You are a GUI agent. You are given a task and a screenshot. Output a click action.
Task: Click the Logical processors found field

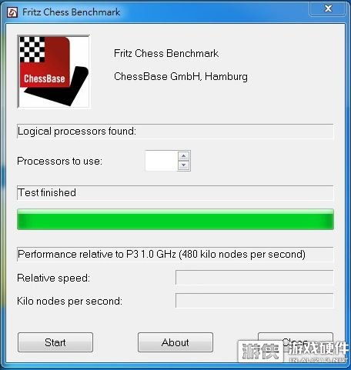point(175,132)
